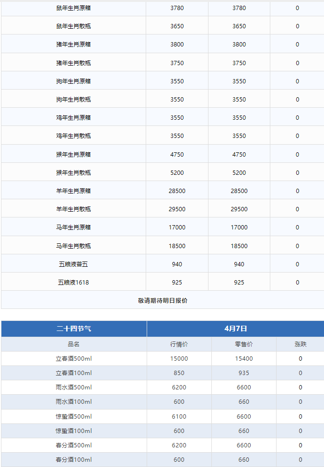Select the 鼠年生肖散瓶 product name
Viewport: 324px width, 467px height.
click(x=73, y=26)
